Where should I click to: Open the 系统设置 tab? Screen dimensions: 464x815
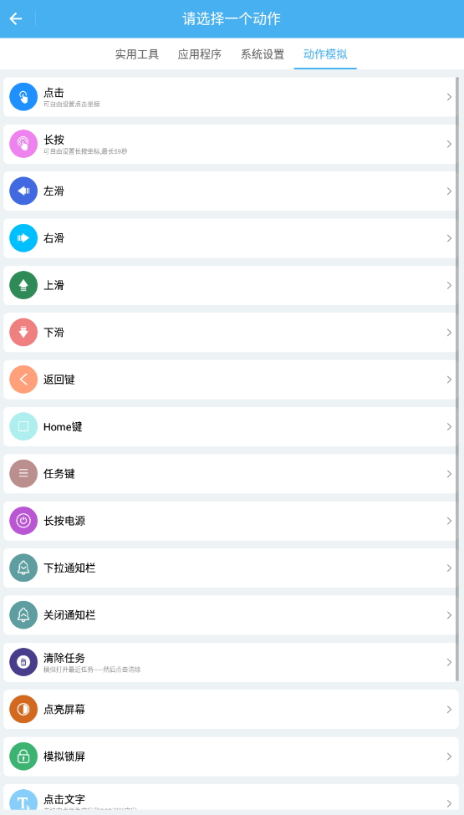[x=263, y=54]
